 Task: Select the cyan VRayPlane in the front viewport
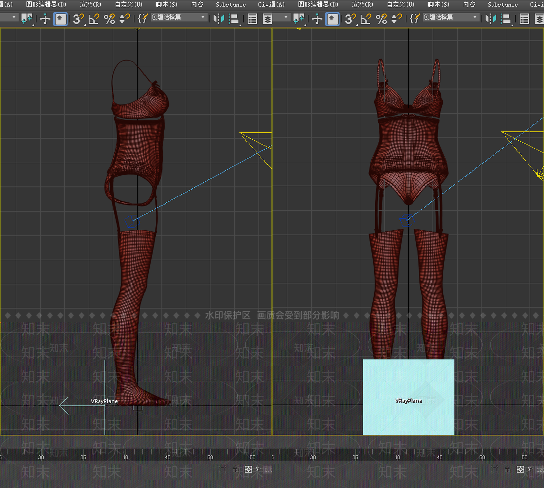coord(409,397)
